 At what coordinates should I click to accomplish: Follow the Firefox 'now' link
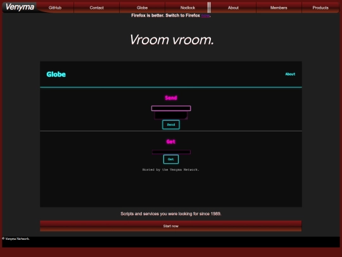pos(205,15)
